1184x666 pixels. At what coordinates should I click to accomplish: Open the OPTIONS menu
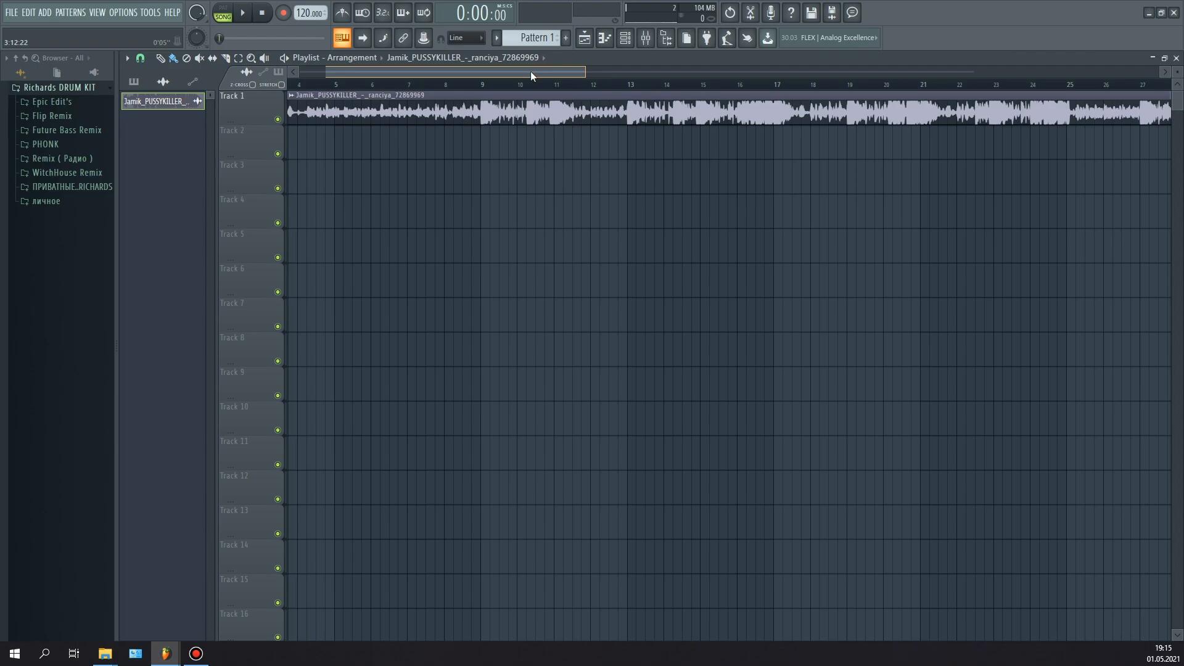click(x=123, y=12)
